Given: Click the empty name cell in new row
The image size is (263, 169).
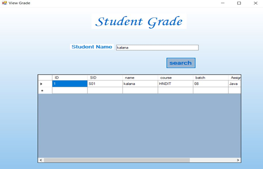Looking at the screenshot, I should pos(140,90).
